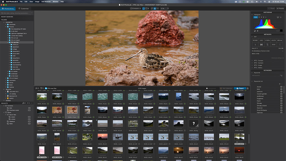Select the PFA-raw-files folder in tree
286x161 pixels.
(15, 42)
